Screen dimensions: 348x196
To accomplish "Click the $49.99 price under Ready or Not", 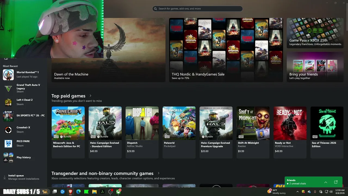I will coord(279,151).
